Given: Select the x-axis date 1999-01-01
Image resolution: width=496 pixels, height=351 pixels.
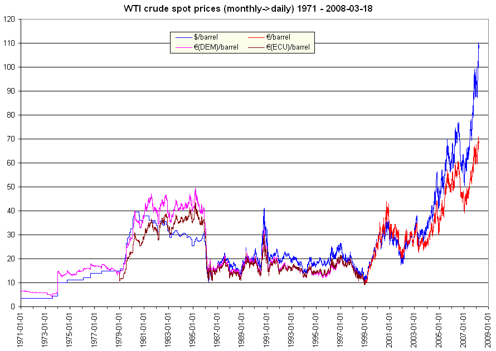Looking at the screenshot, I should click(x=366, y=329).
